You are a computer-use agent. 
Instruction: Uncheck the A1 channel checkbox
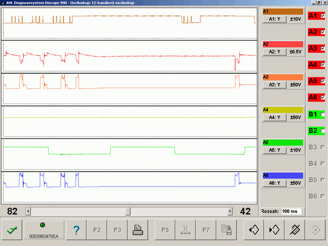tap(323, 16)
